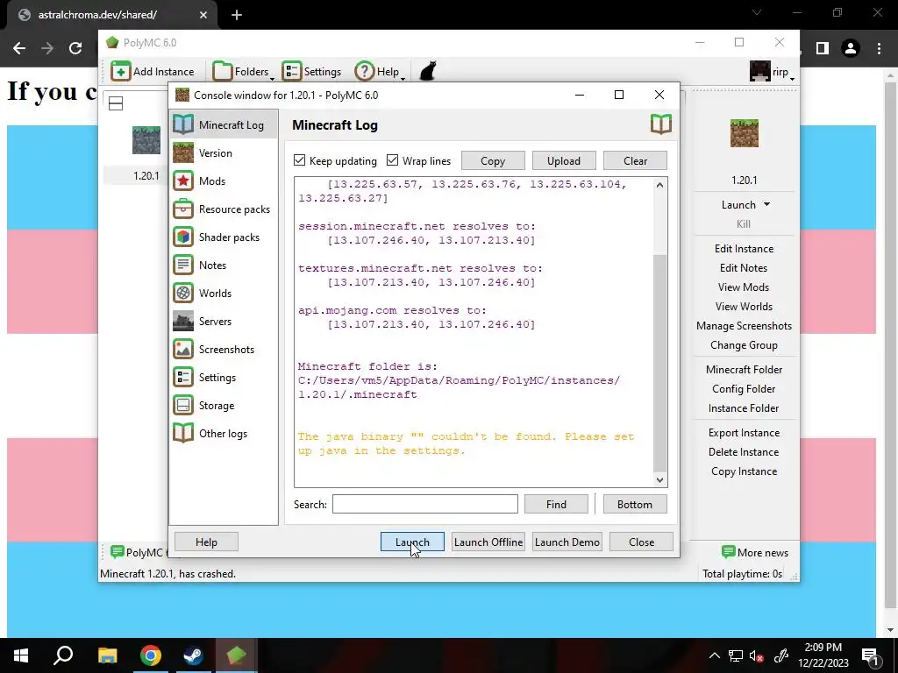Focus the Search input field
The height and width of the screenshot is (673, 898).
(425, 504)
